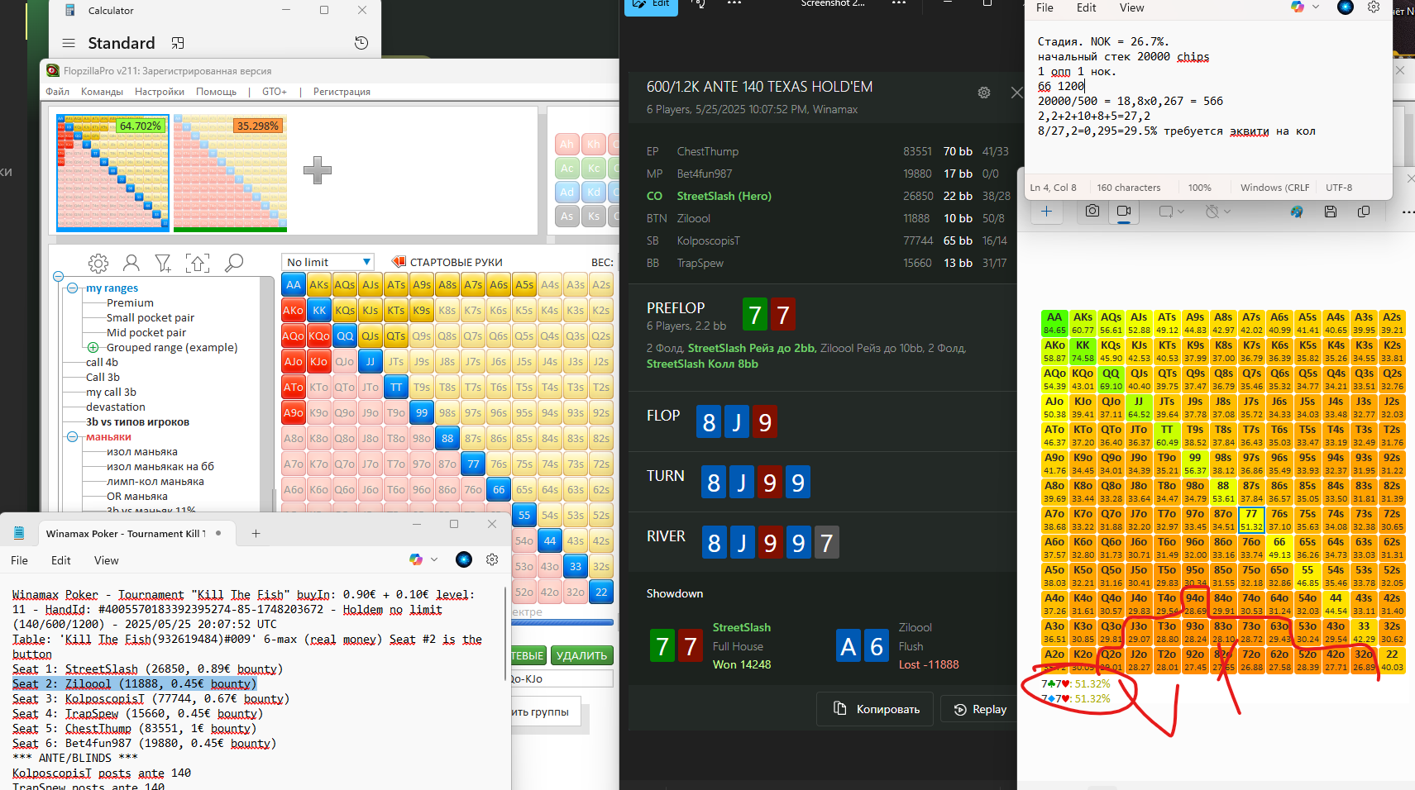Image resolution: width=1415 pixels, height=790 pixels.
Task: Open Помощь menu in Flopzilla
Action: click(x=216, y=92)
